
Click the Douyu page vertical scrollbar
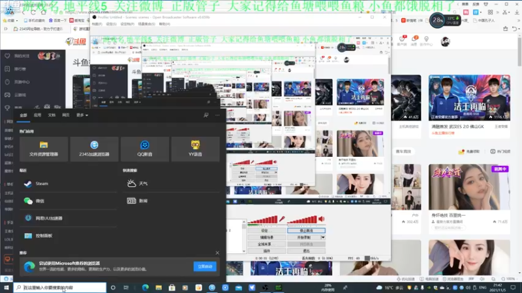(x=519, y=51)
